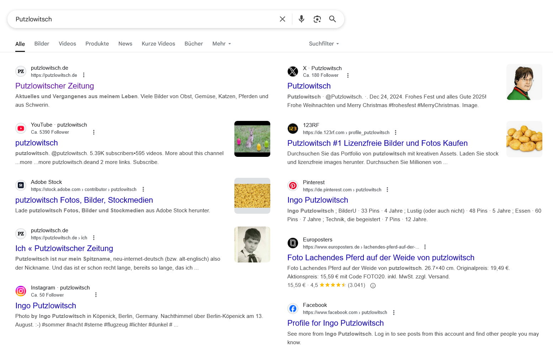Viewport: 553px width, 351px height.
Task: Open putzlowitsch Fotos, Bilder, Stockmedien link
Action: (84, 200)
